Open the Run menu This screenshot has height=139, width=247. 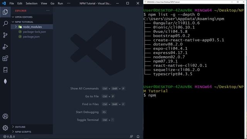(60, 3)
